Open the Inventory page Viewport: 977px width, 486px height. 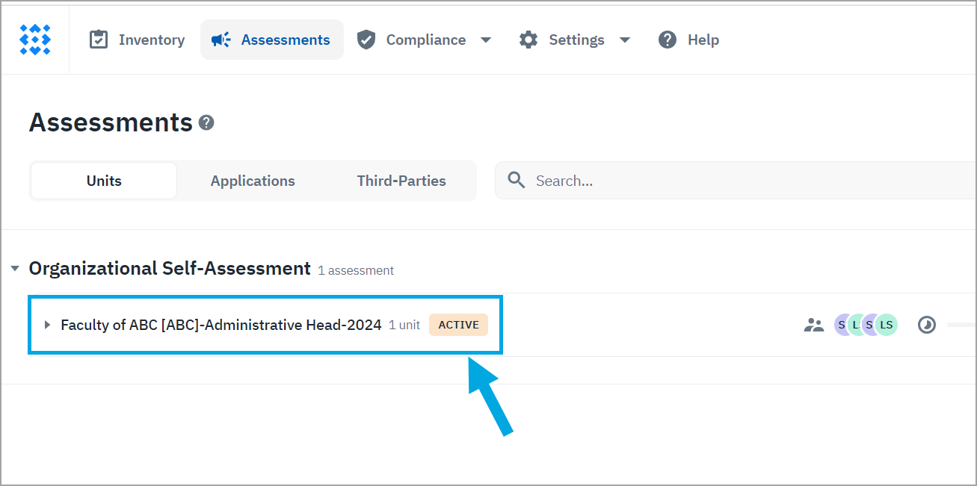137,40
